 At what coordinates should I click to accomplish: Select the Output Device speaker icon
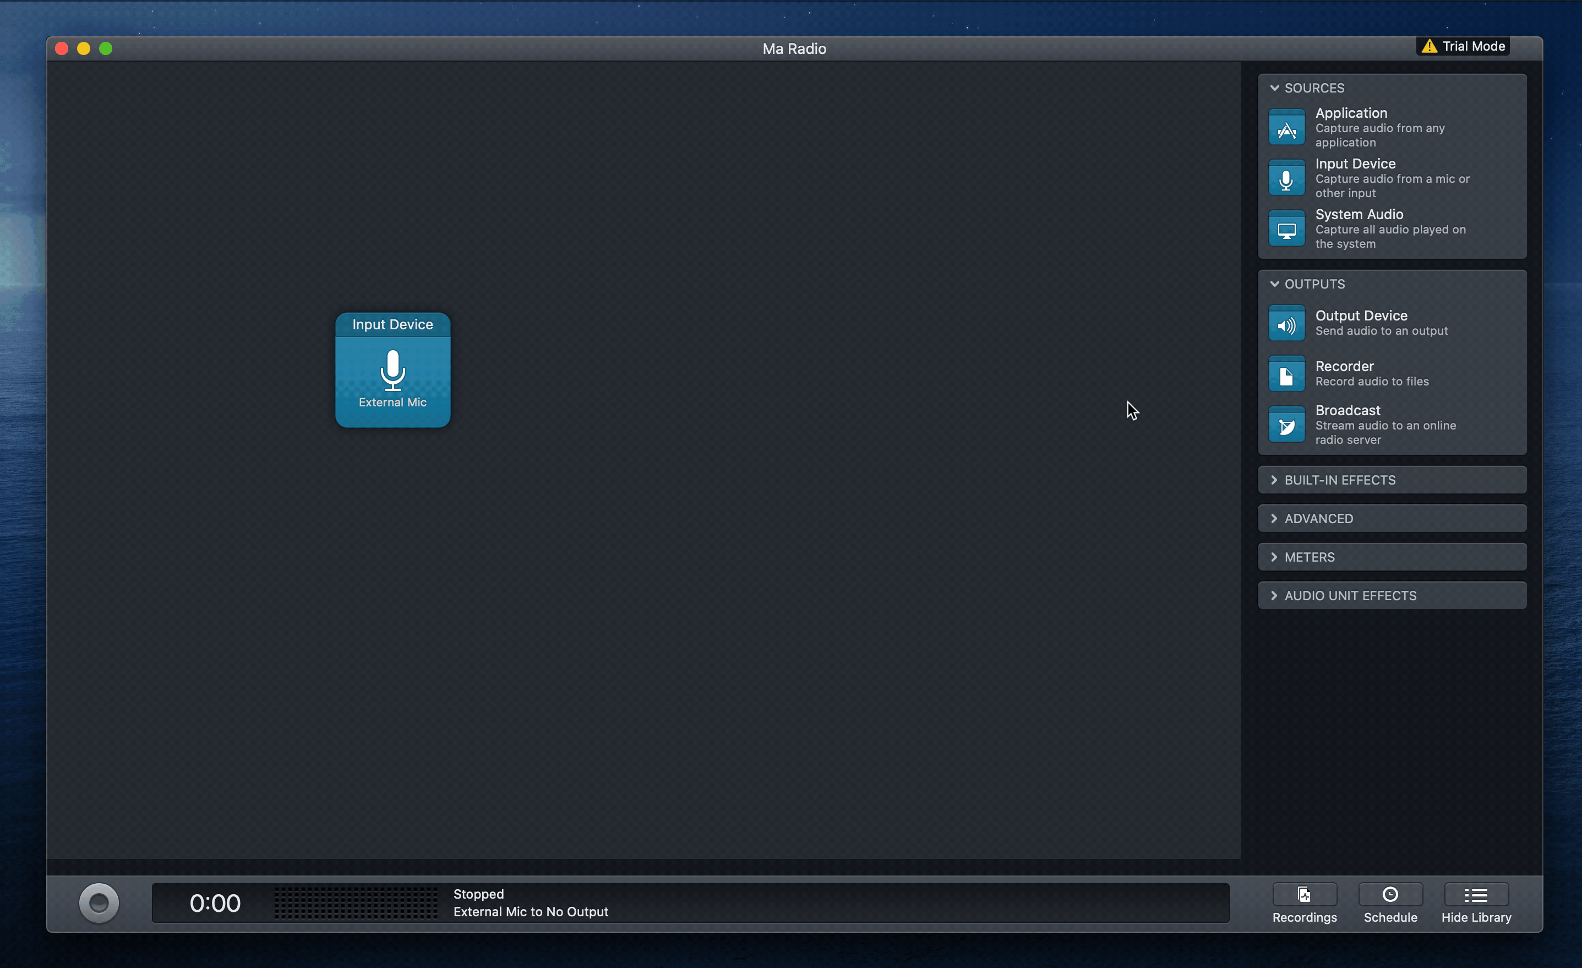1286,323
